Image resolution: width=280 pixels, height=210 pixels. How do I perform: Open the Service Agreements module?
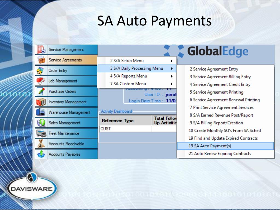[x=66, y=60]
